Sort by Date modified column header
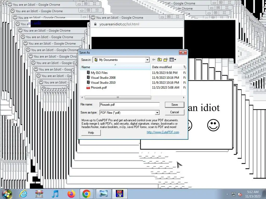Image resolution: width=266 pixels, height=199 pixels. (x=166, y=67)
